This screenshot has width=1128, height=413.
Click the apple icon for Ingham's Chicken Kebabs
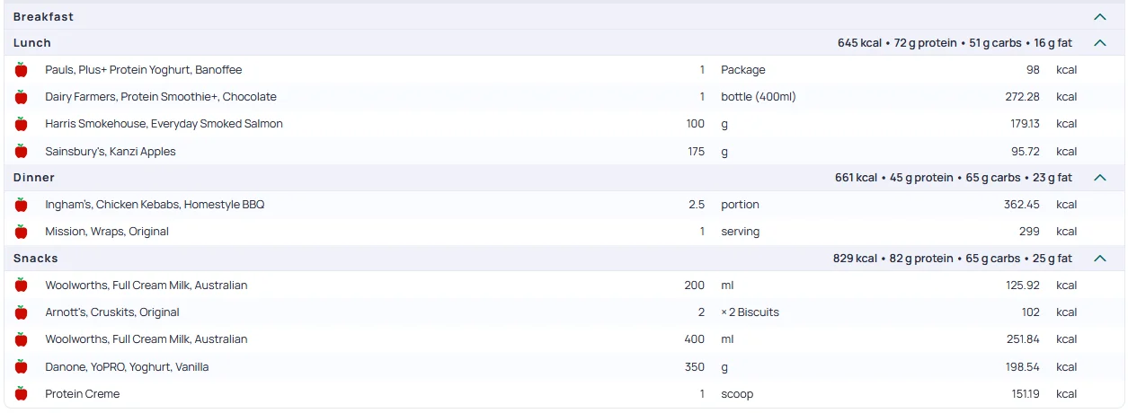pyautogui.click(x=22, y=205)
